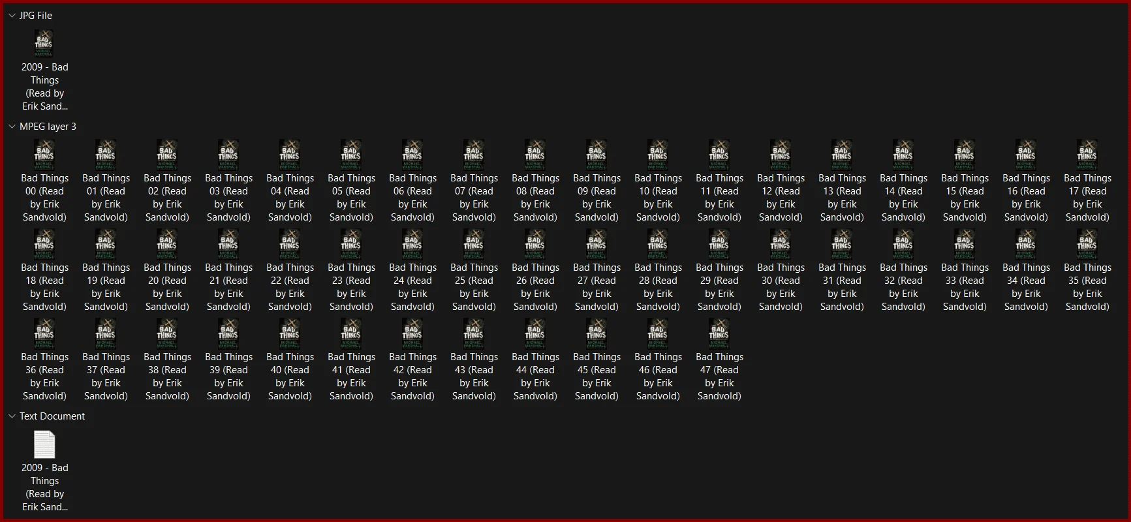Select Bad Things 19 audio file icon
This screenshot has width=1131, height=522.
106,244
